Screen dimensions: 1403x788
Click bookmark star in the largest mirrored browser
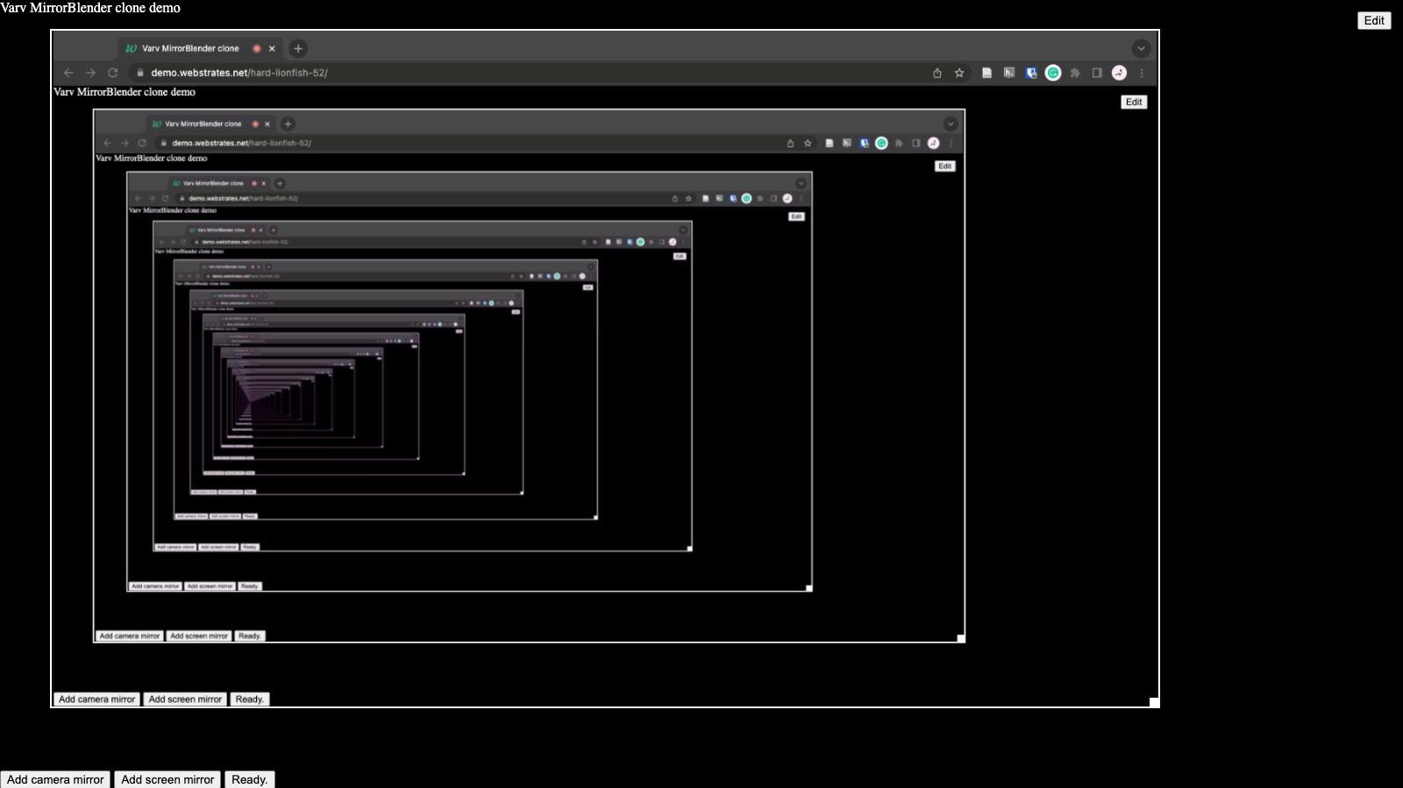[959, 73]
